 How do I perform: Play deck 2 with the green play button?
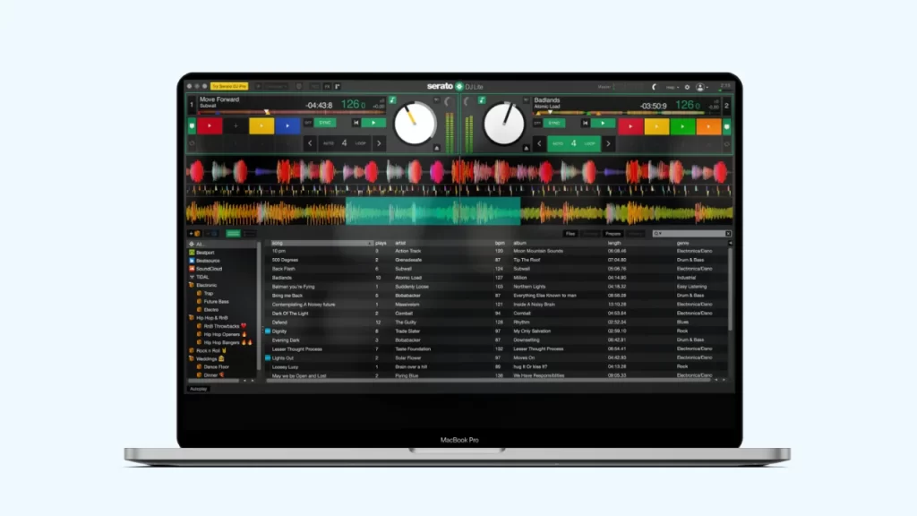click(x=603, y=123)
